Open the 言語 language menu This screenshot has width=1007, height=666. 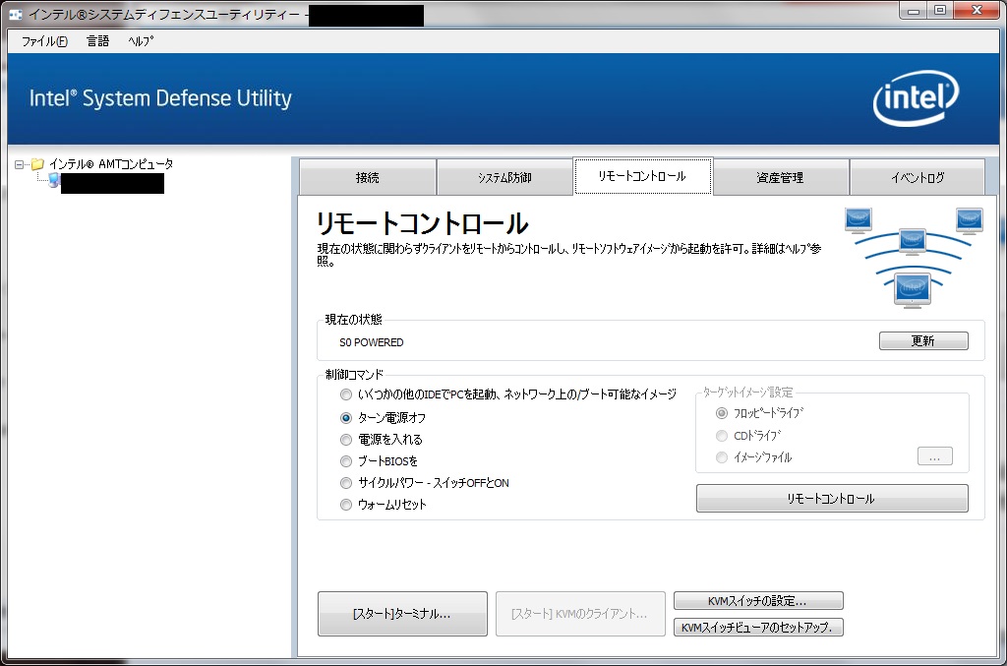pyautogui.click(x=98, y=41)
